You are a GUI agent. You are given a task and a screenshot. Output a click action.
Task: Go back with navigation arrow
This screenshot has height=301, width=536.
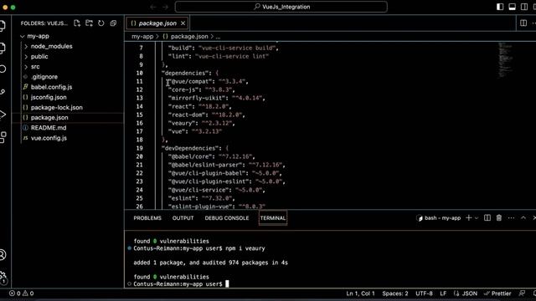pyautogui.click(x=153, y=7)
